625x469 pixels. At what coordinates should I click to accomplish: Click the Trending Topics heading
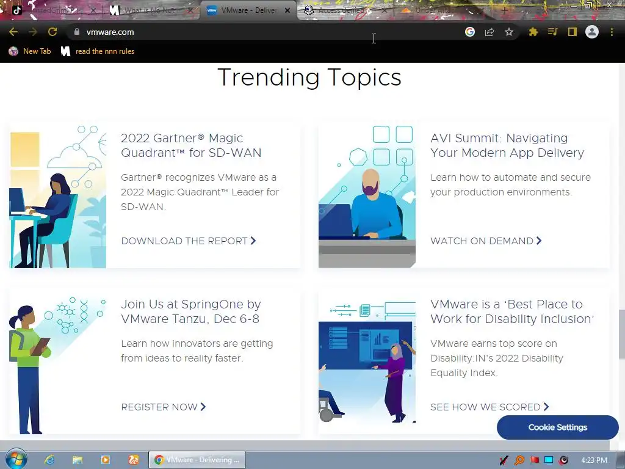click(x=309, y=78)
